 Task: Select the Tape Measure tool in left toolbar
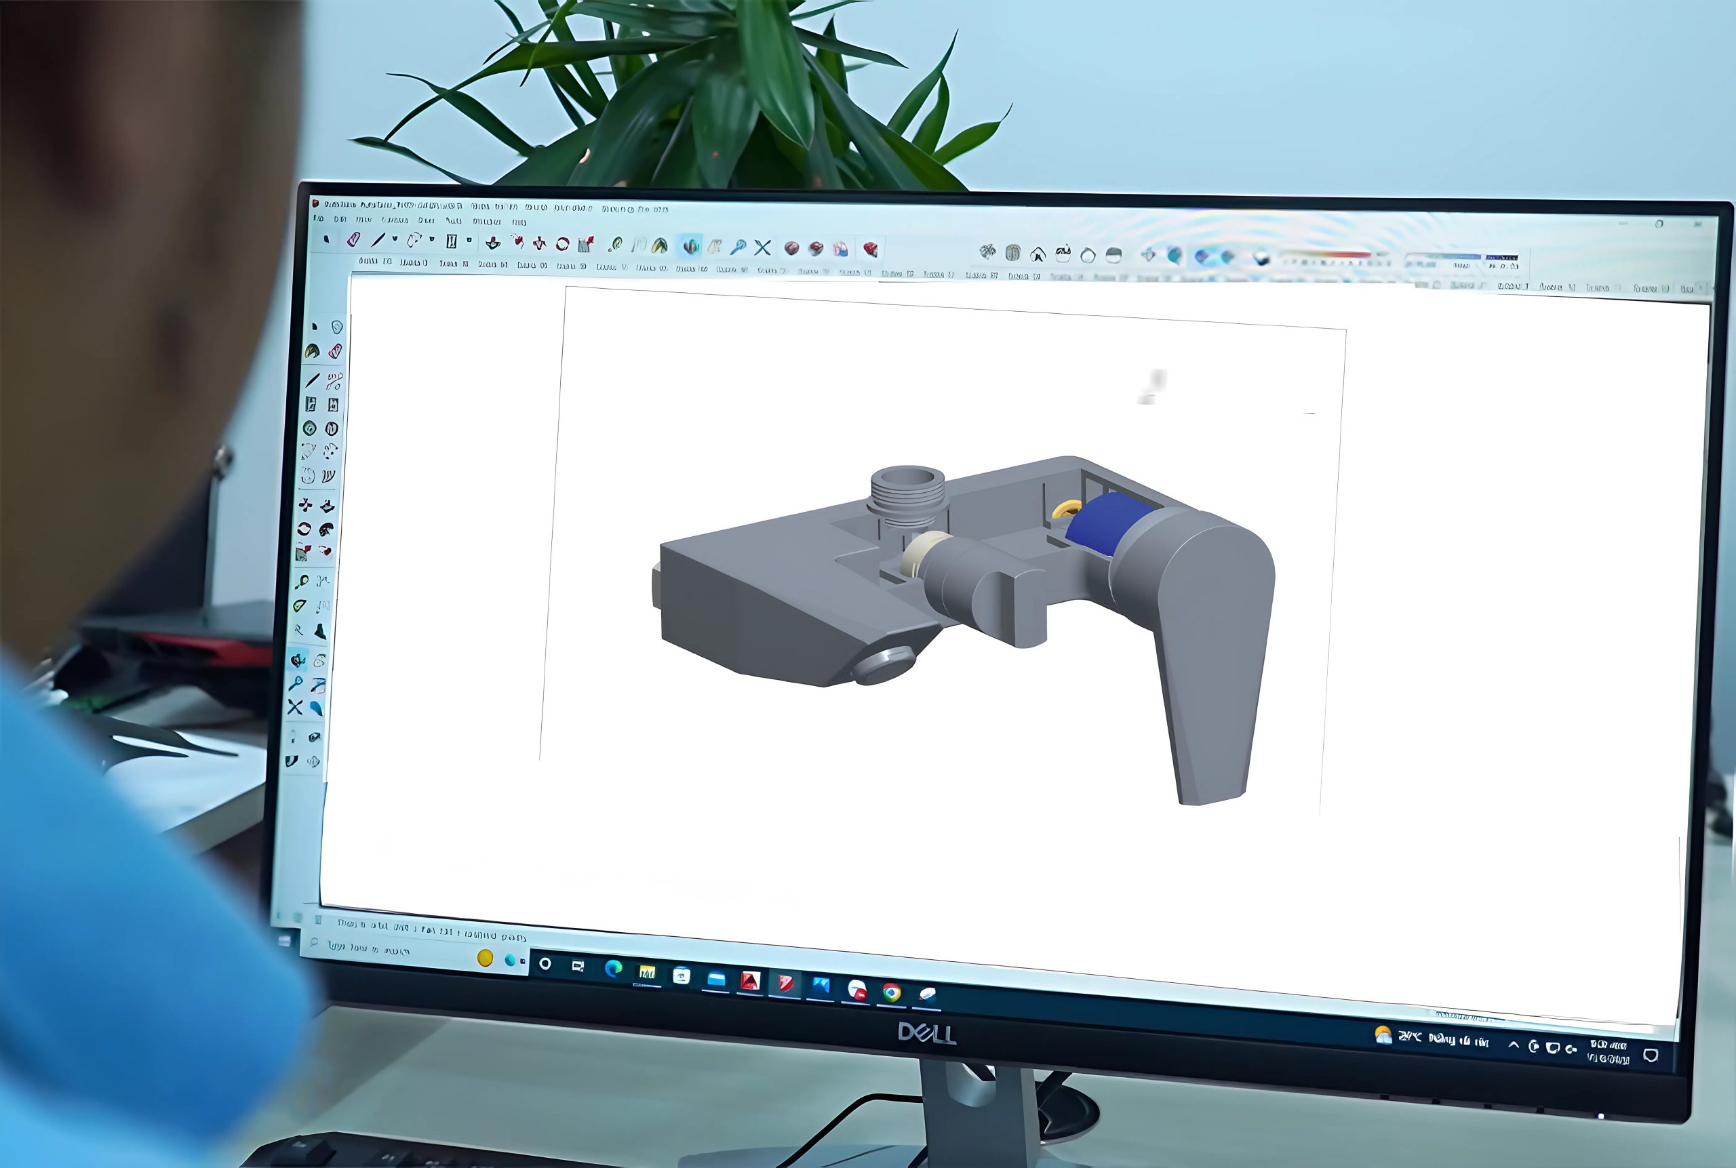(301, 582)
